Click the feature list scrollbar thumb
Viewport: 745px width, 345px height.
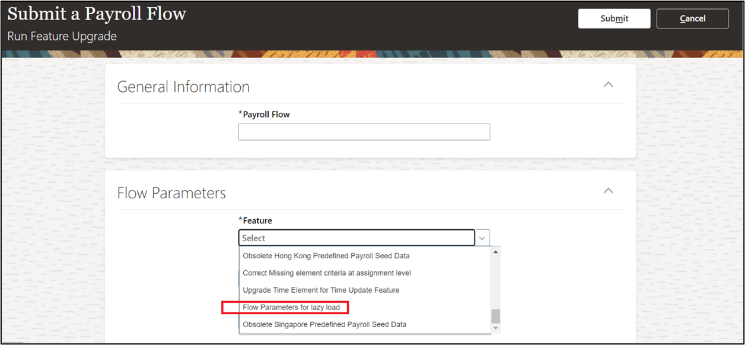(x=495, y=316)
